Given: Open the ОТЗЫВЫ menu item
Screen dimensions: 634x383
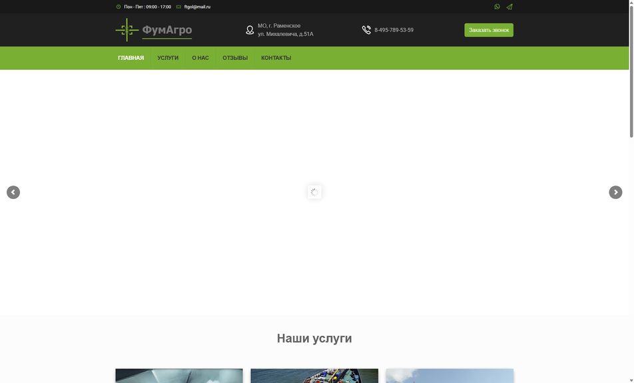Looking at the screenshot, I should coord(235,58).
